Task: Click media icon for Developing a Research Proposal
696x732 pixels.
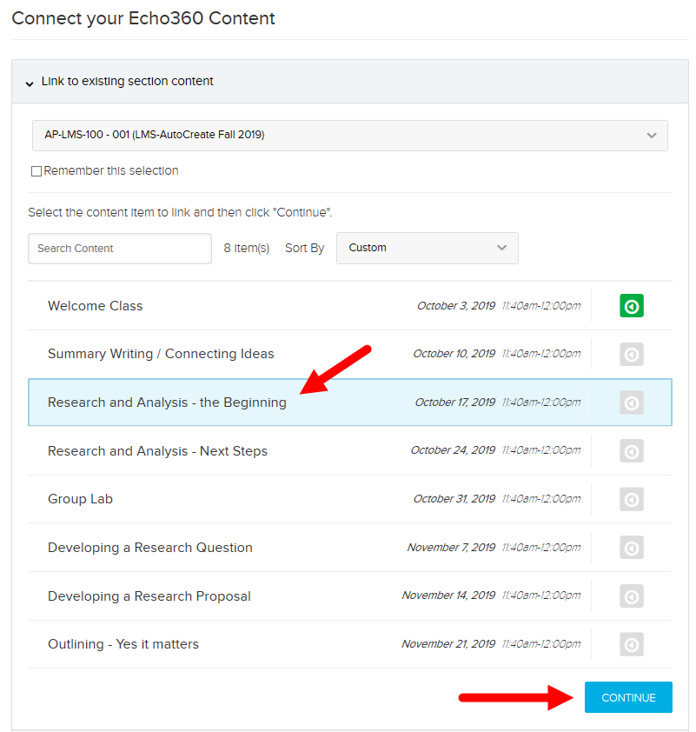Action: [x=631, y=596]
